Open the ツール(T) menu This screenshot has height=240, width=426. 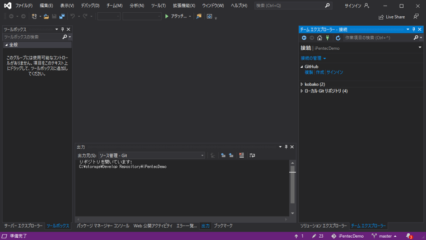point(159,6)
